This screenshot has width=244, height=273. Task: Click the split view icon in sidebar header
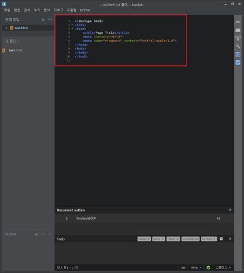pos(50,19)
